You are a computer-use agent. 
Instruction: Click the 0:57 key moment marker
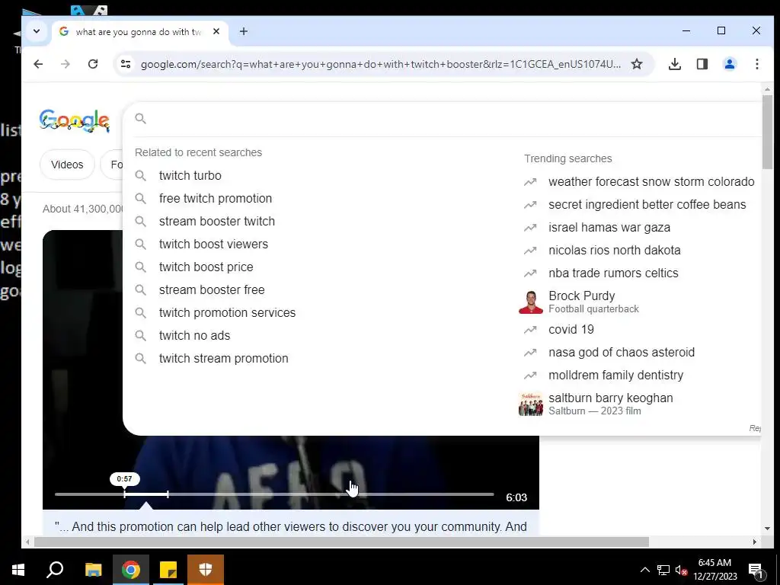(x=124, y=479)
